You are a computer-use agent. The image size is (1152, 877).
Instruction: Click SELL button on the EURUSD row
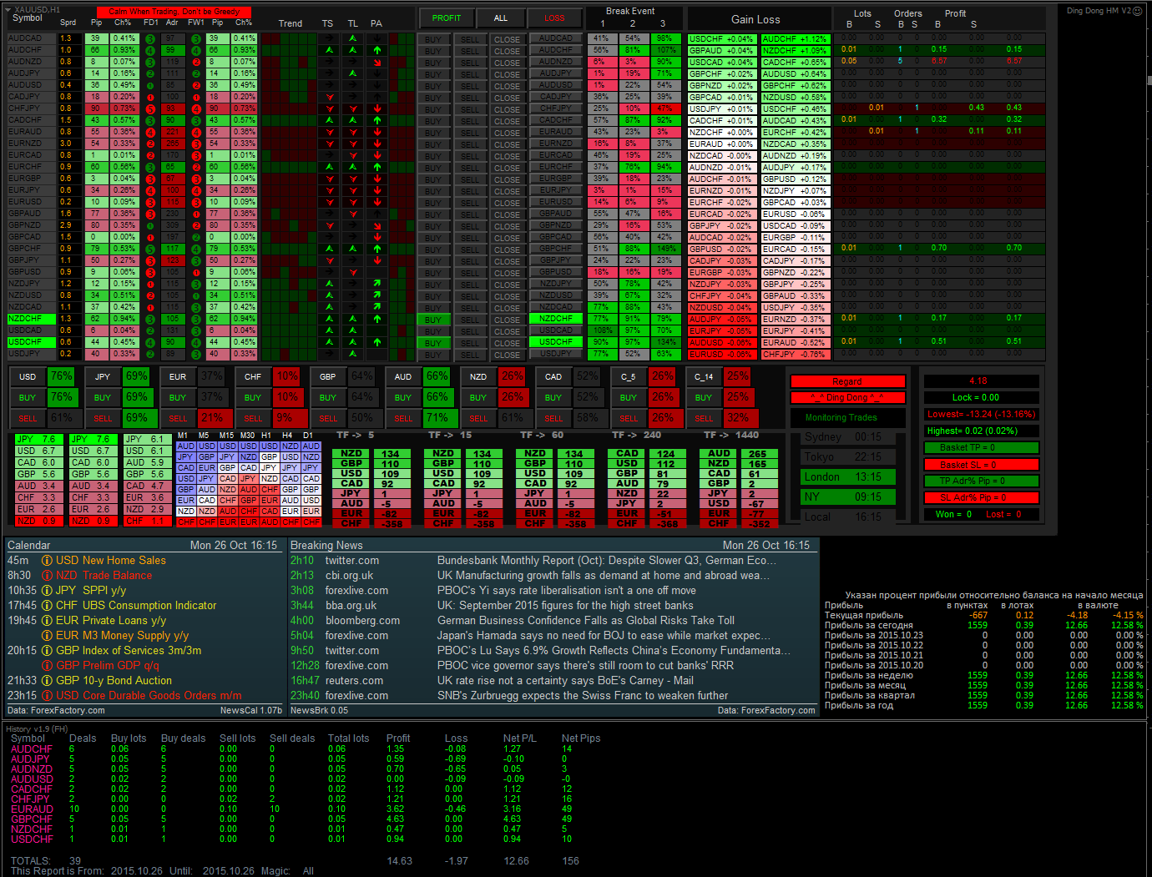pos(470,203)
